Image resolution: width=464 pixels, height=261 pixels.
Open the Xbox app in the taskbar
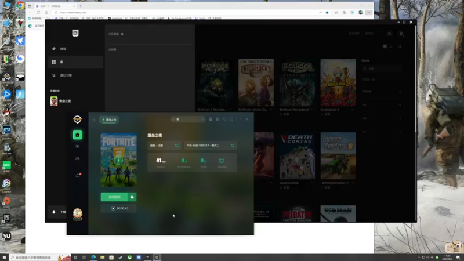click(129, 258)
